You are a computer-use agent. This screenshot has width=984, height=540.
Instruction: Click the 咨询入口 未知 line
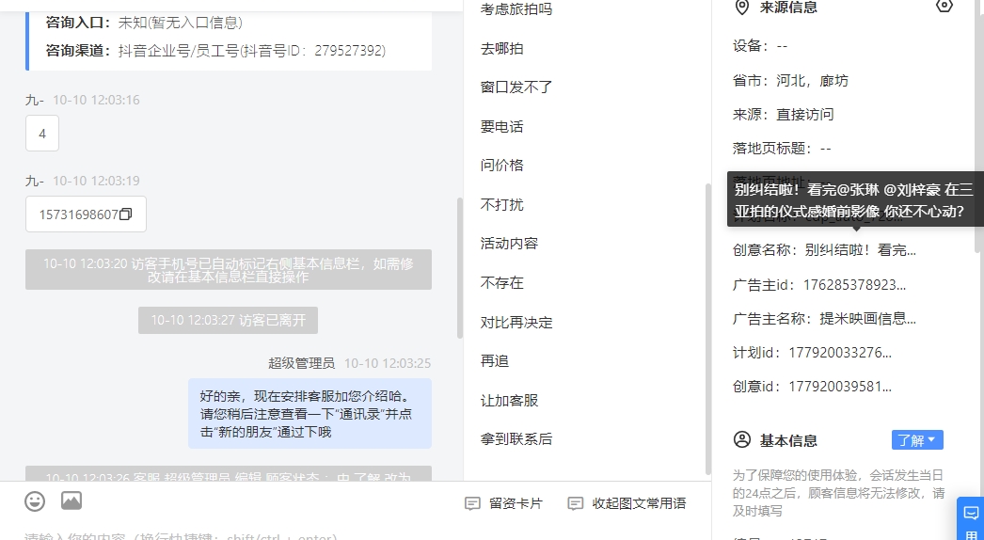click(144, 23)
